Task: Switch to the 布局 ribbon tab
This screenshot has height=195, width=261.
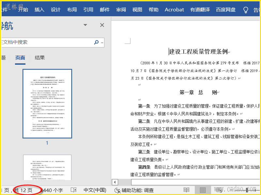Action: (72, 10)
